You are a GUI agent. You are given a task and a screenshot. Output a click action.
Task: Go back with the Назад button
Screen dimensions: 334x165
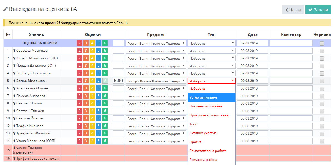pos(293,10)
